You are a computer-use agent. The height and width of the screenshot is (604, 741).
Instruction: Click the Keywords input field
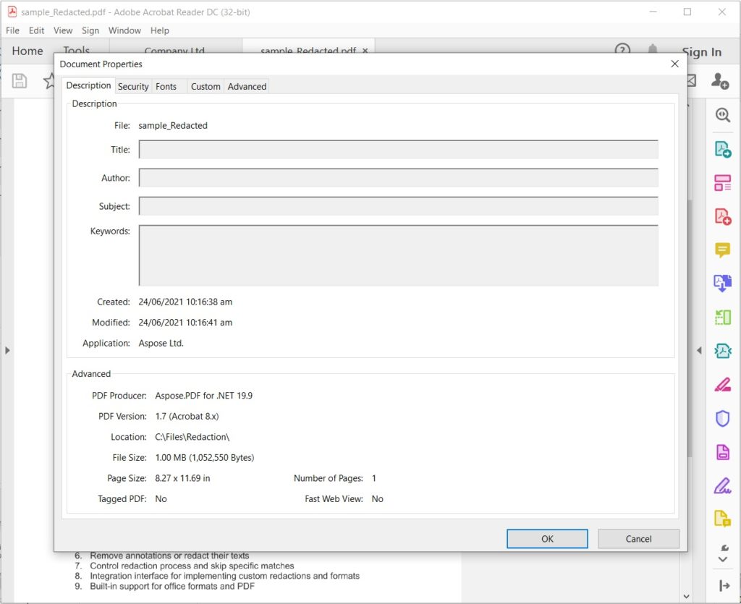pos(398,255)
